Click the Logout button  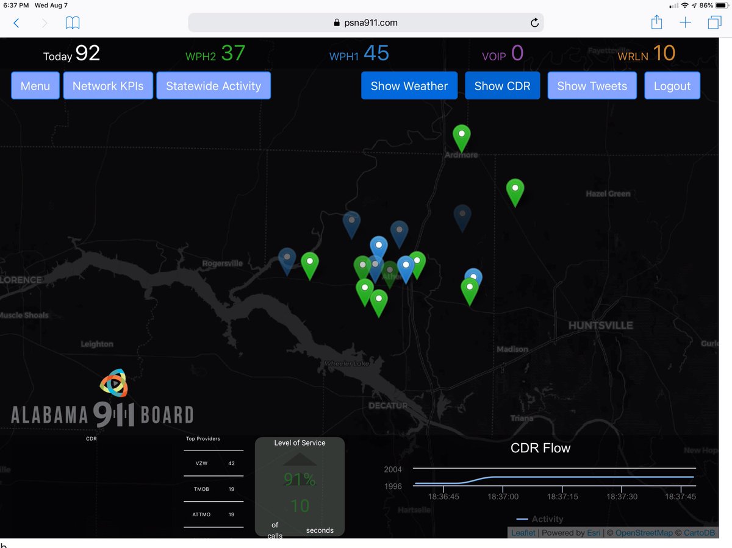point(672,86)
